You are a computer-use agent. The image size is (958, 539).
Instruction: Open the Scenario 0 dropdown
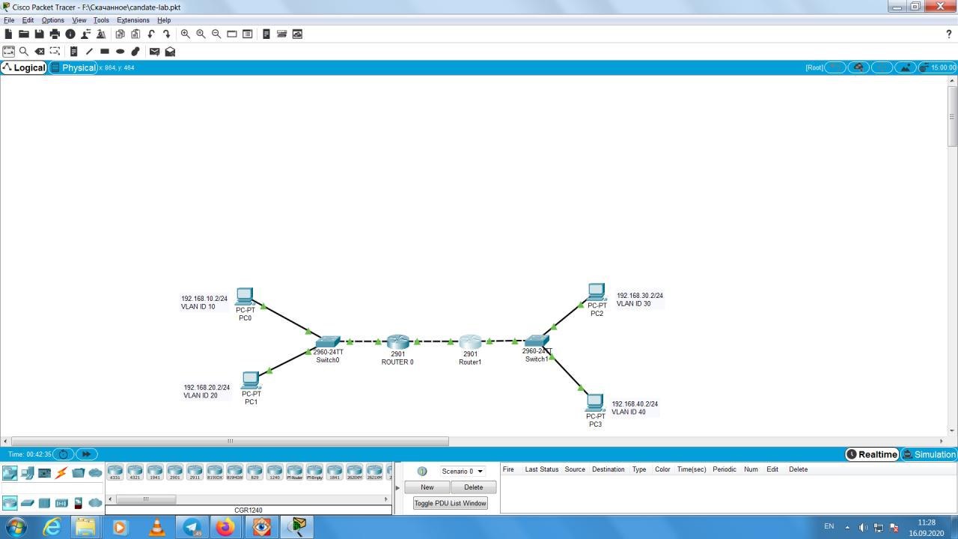[462, 472]
